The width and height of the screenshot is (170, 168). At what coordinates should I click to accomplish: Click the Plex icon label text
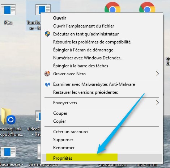tap(8, 22)
